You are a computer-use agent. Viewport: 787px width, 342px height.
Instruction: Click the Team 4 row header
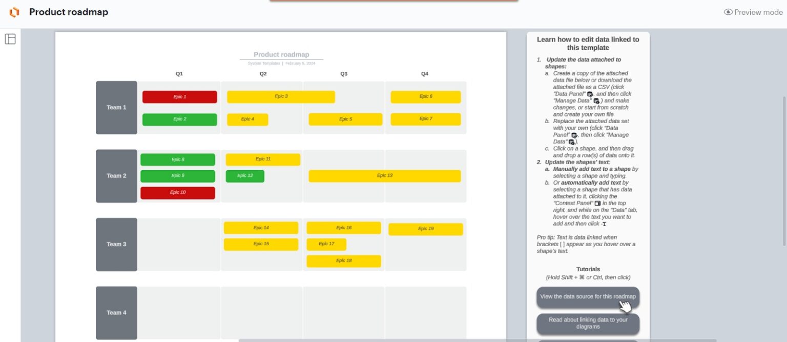(116, 313)
